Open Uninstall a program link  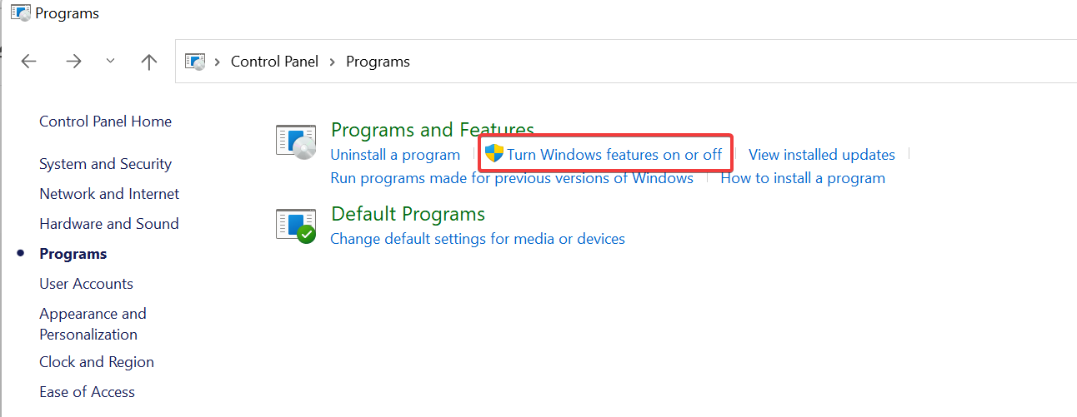pos(395,155)
